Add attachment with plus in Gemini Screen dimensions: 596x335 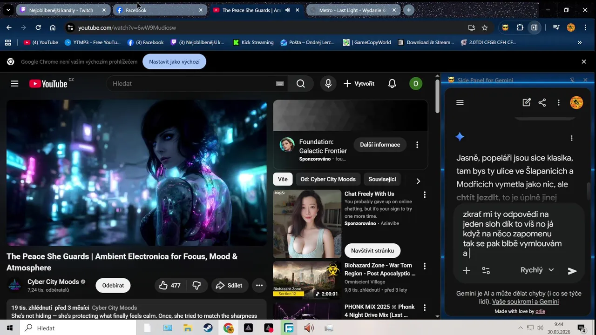pyautogui.click(x=466, y=270)
